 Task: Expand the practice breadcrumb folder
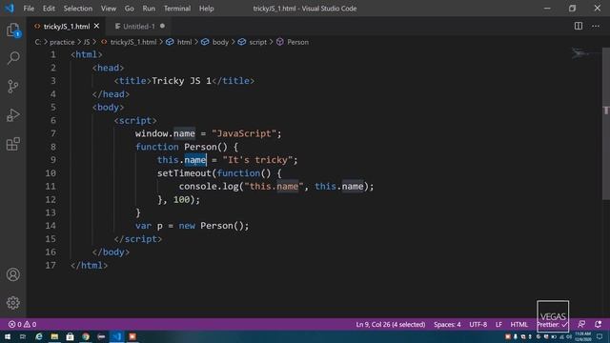click(x=62, y=42)
